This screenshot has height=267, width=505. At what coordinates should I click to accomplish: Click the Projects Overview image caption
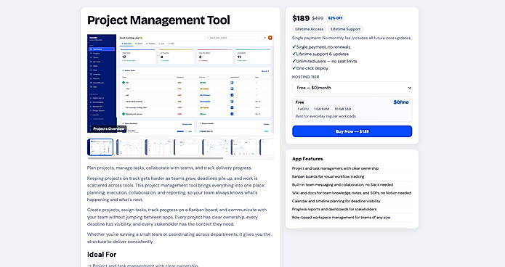(108, 128)
